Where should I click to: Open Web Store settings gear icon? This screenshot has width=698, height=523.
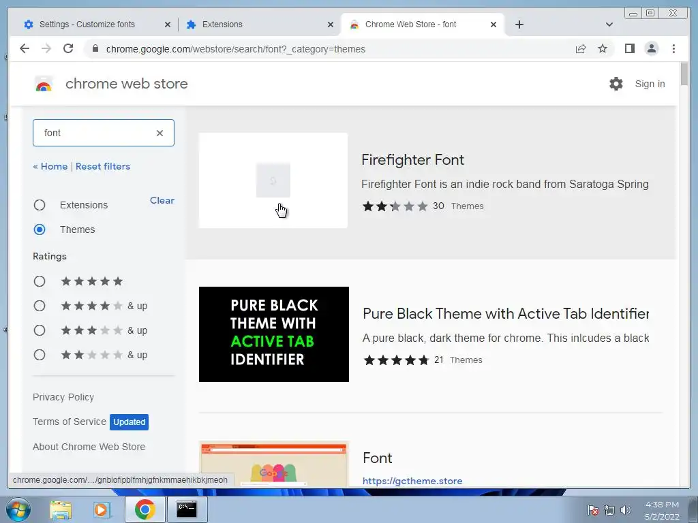[616, 84]
